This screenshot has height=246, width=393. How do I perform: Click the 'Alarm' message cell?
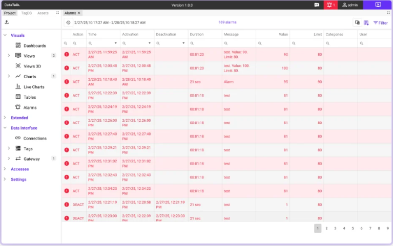229,82
